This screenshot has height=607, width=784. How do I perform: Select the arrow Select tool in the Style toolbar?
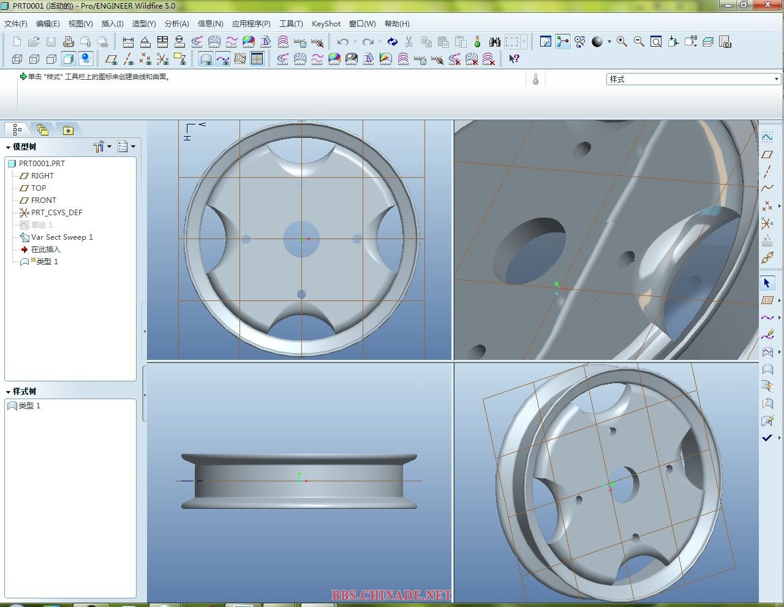coord(767,283)
